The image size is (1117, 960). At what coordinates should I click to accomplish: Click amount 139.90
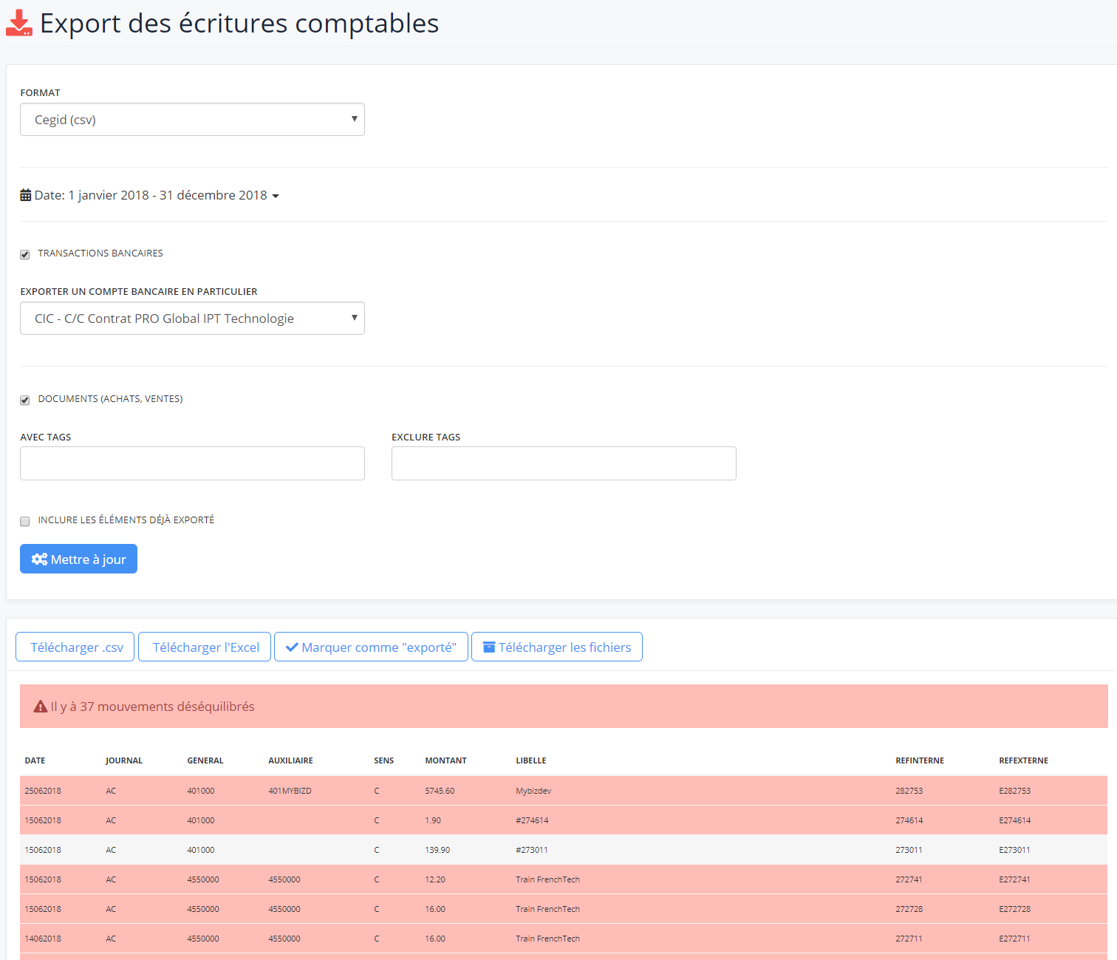pos(437,850)
